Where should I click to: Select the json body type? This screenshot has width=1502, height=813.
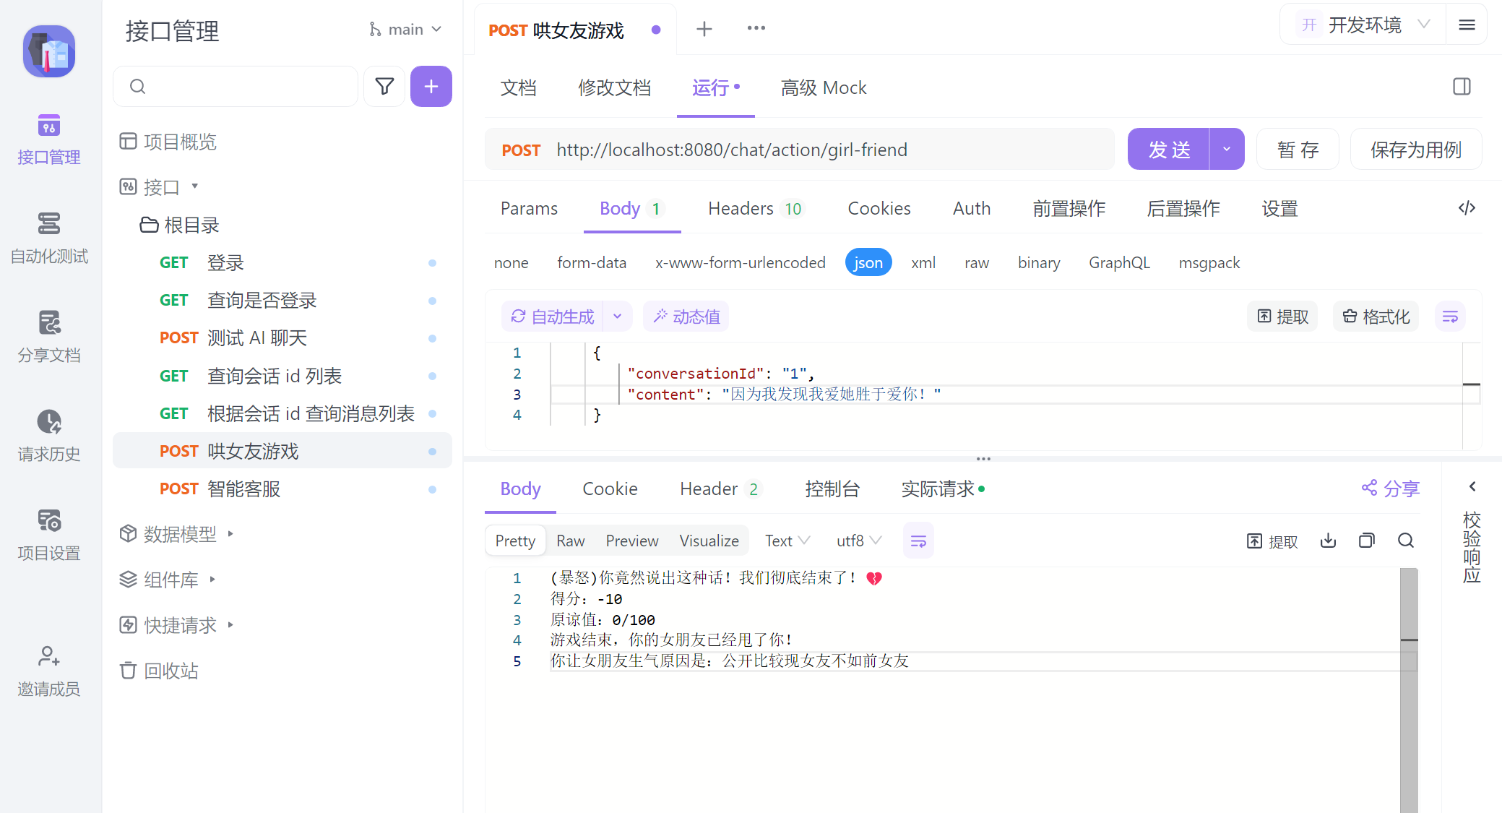tap(868, 262)
